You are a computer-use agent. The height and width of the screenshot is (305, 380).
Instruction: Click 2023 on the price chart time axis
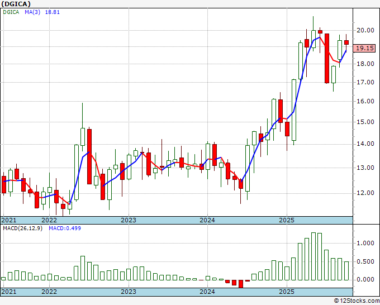pos(129,220)
